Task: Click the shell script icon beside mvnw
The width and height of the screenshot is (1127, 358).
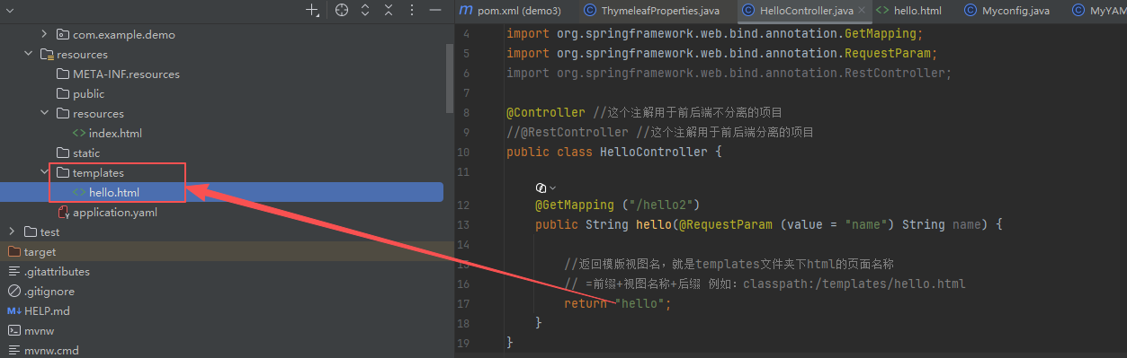Action: (x=14, y=331)
